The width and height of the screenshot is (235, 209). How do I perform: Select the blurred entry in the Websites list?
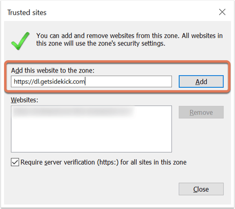(73, 111)
